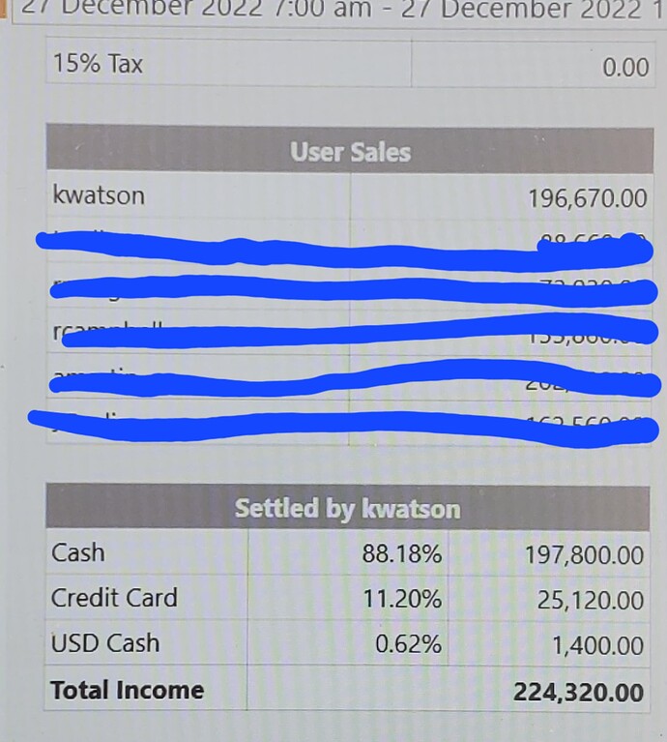Select the kwatson user row
The height and width of the screenshot is (742, 667).
point(350,196)
